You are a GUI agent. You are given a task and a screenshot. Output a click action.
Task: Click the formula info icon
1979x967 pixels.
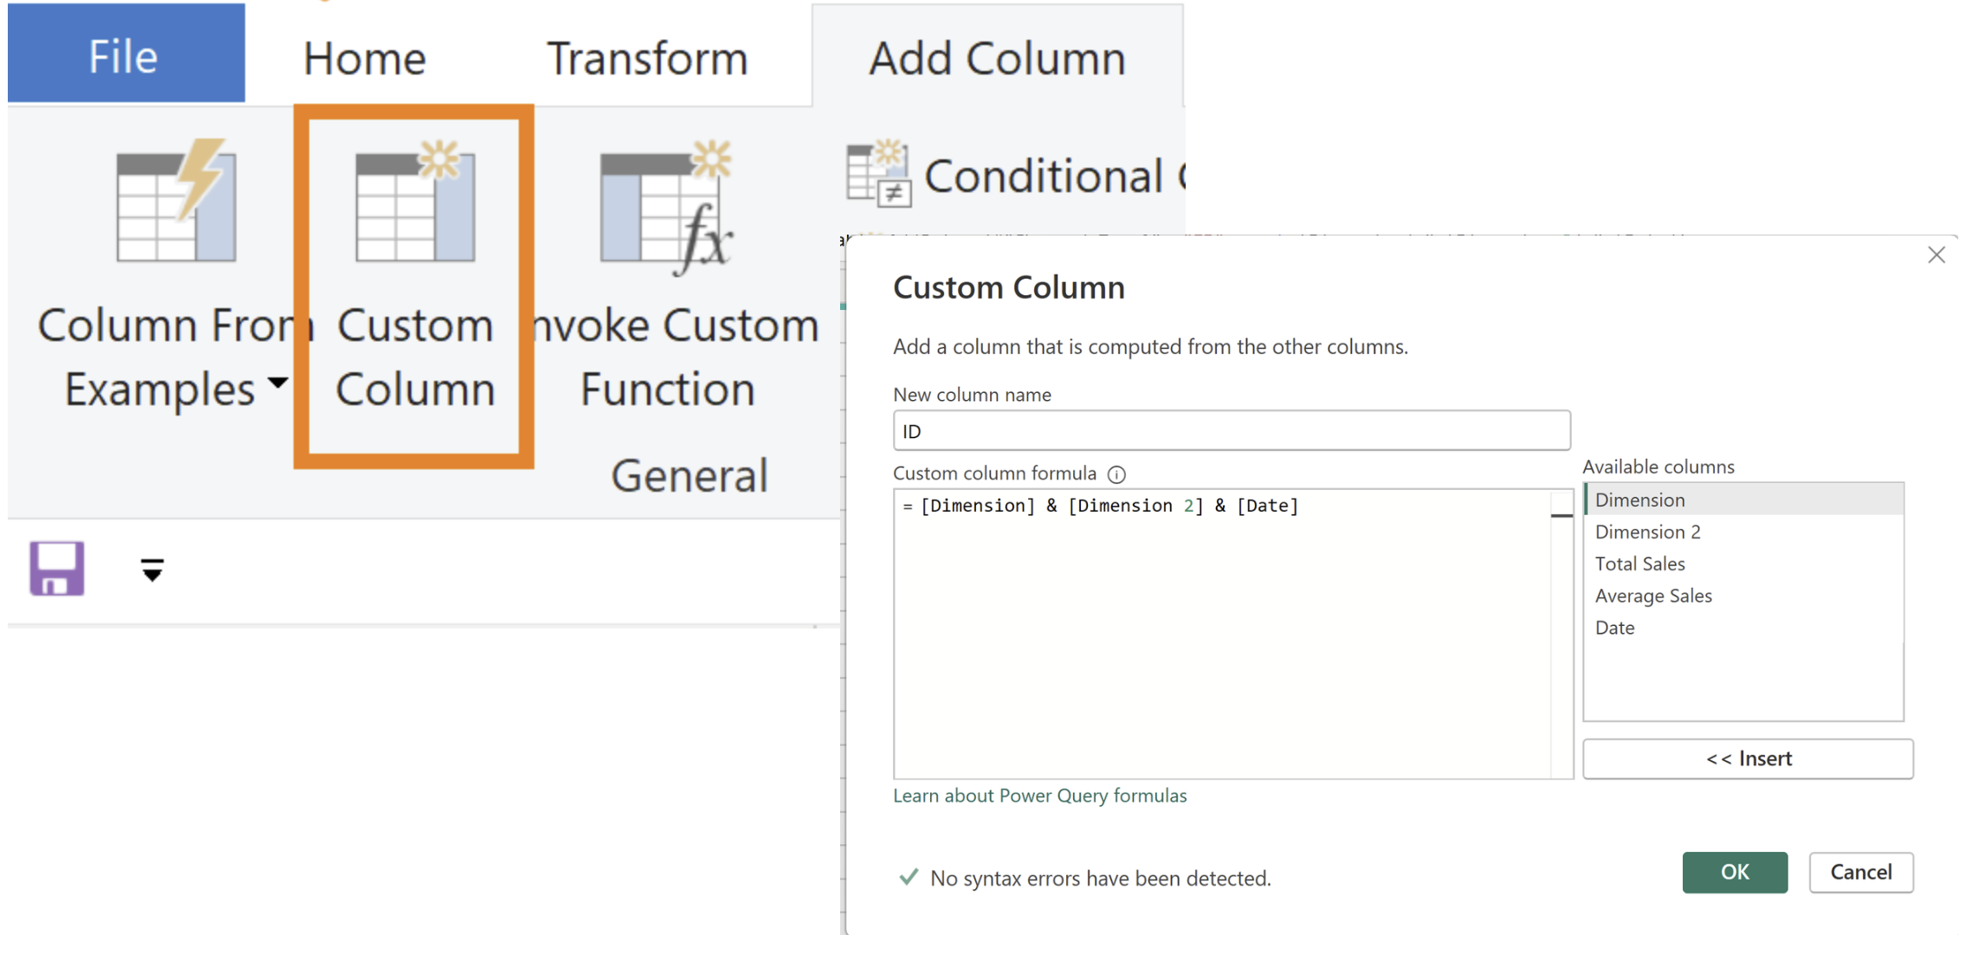tap(1117, 474)
